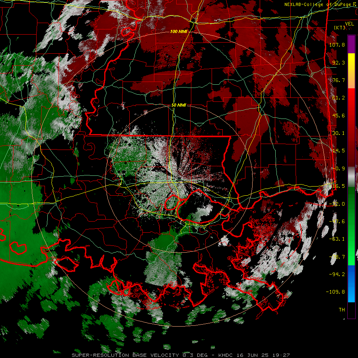Select the 92.3 scale value

point(339,62)
